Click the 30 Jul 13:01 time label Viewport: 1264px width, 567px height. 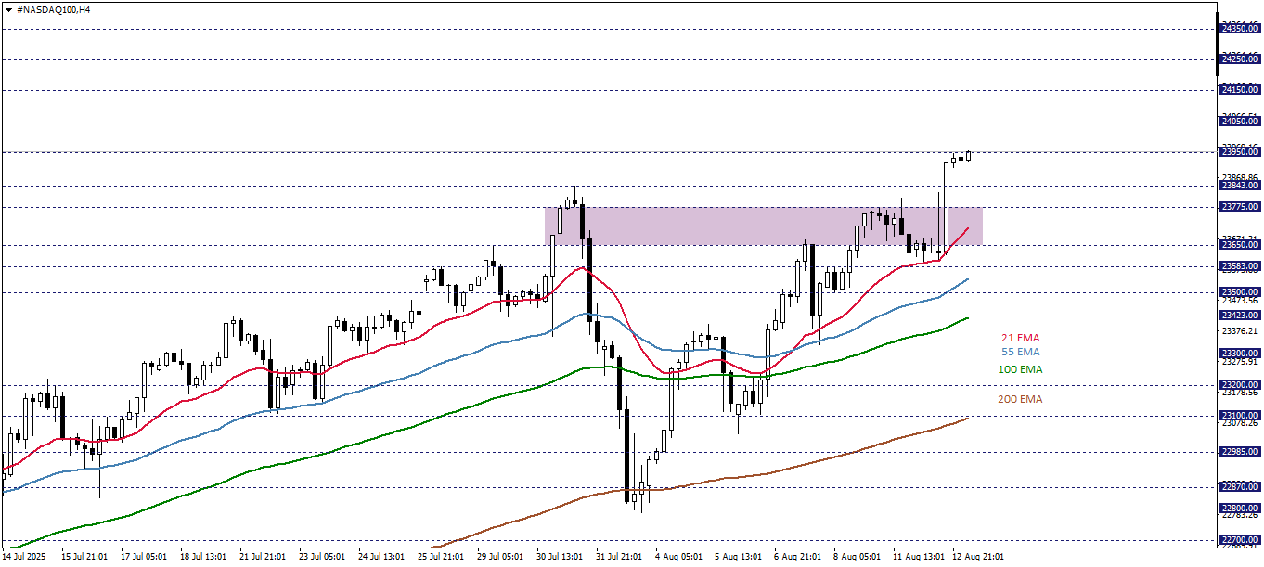pyautogui.click(x=559, y=557)
